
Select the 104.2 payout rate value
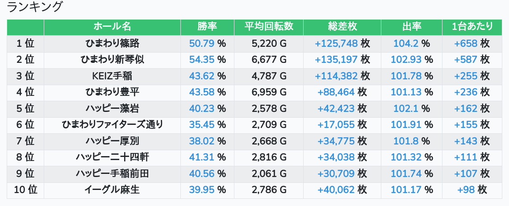[x=406, y=43]
